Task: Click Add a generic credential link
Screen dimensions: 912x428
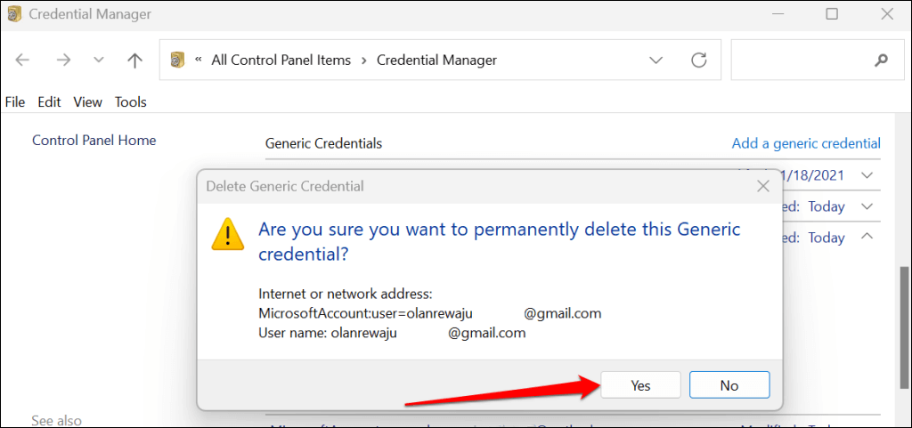Action: coord(806,143)
